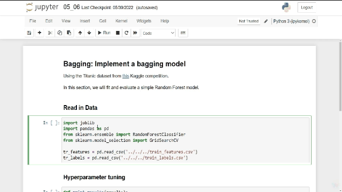The width and height of the screenshot is (342, 192).
Task: Restart the kernel icon
Action: click(x=126, y=33)
